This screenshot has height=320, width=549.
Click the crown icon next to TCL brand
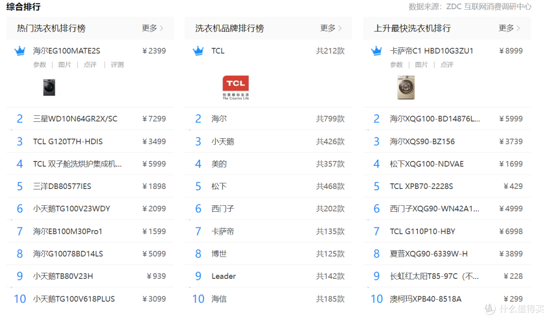198,51
